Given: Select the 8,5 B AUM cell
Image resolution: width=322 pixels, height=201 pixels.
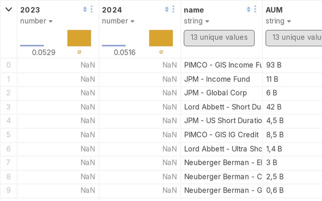Looking at the screenshot, I should pos(292,135).
